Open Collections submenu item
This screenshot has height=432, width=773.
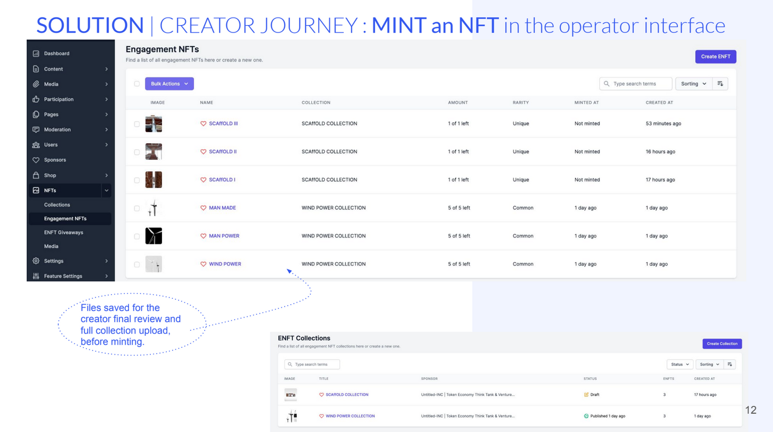57,205
